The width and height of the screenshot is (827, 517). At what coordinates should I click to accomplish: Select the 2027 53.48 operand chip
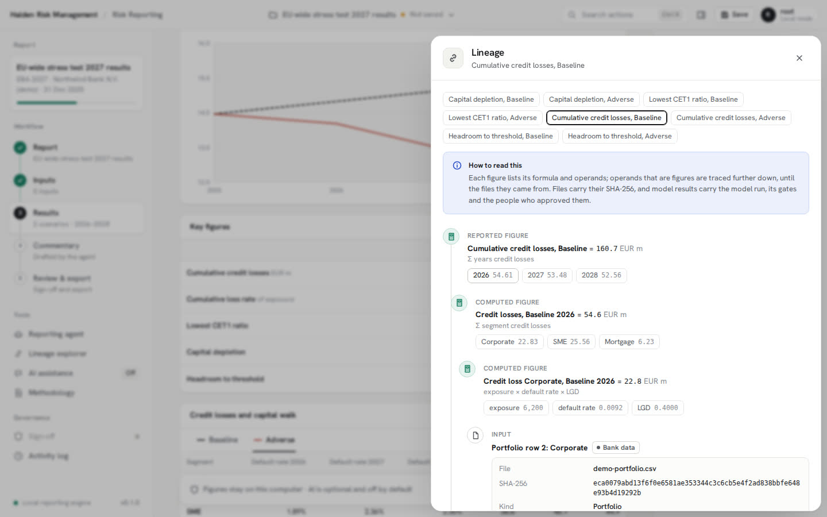coord(547,275)
